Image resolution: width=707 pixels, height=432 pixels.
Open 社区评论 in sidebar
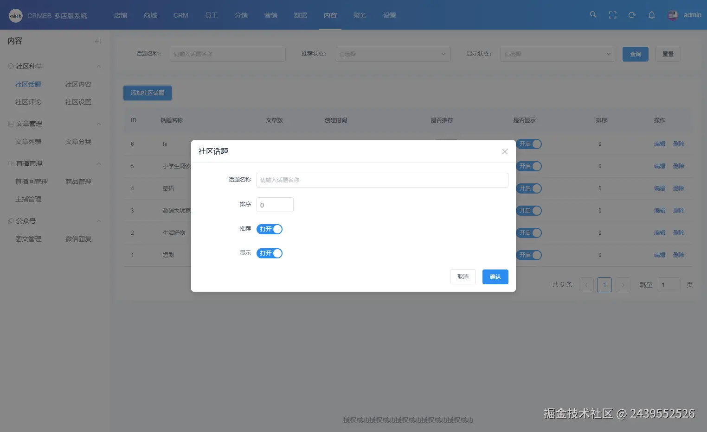click(x=28, y=102)
